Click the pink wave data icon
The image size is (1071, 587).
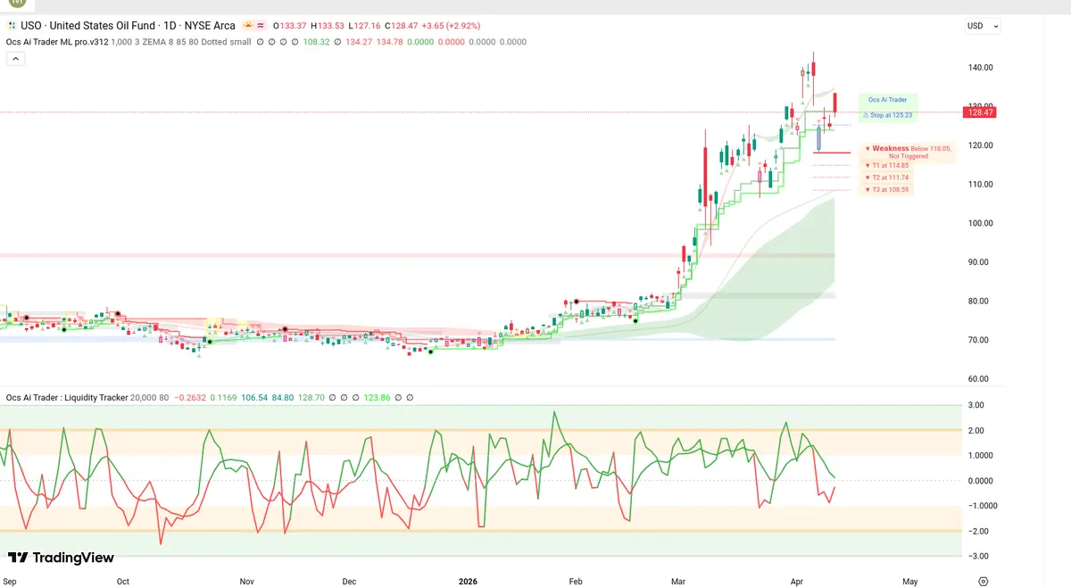(x=260, y=27)
